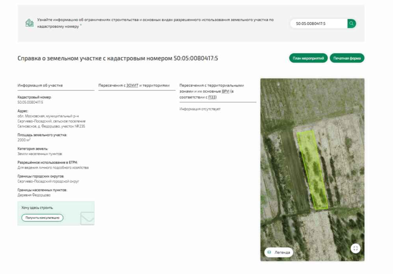
Task: Open План мероприятий
Action: (x=308, y=58)
